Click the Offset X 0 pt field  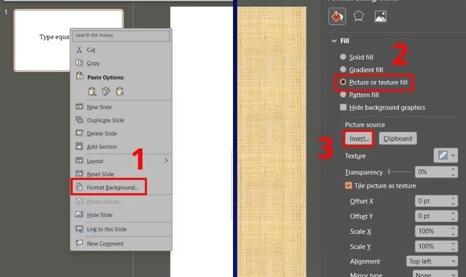click(436, 201)
